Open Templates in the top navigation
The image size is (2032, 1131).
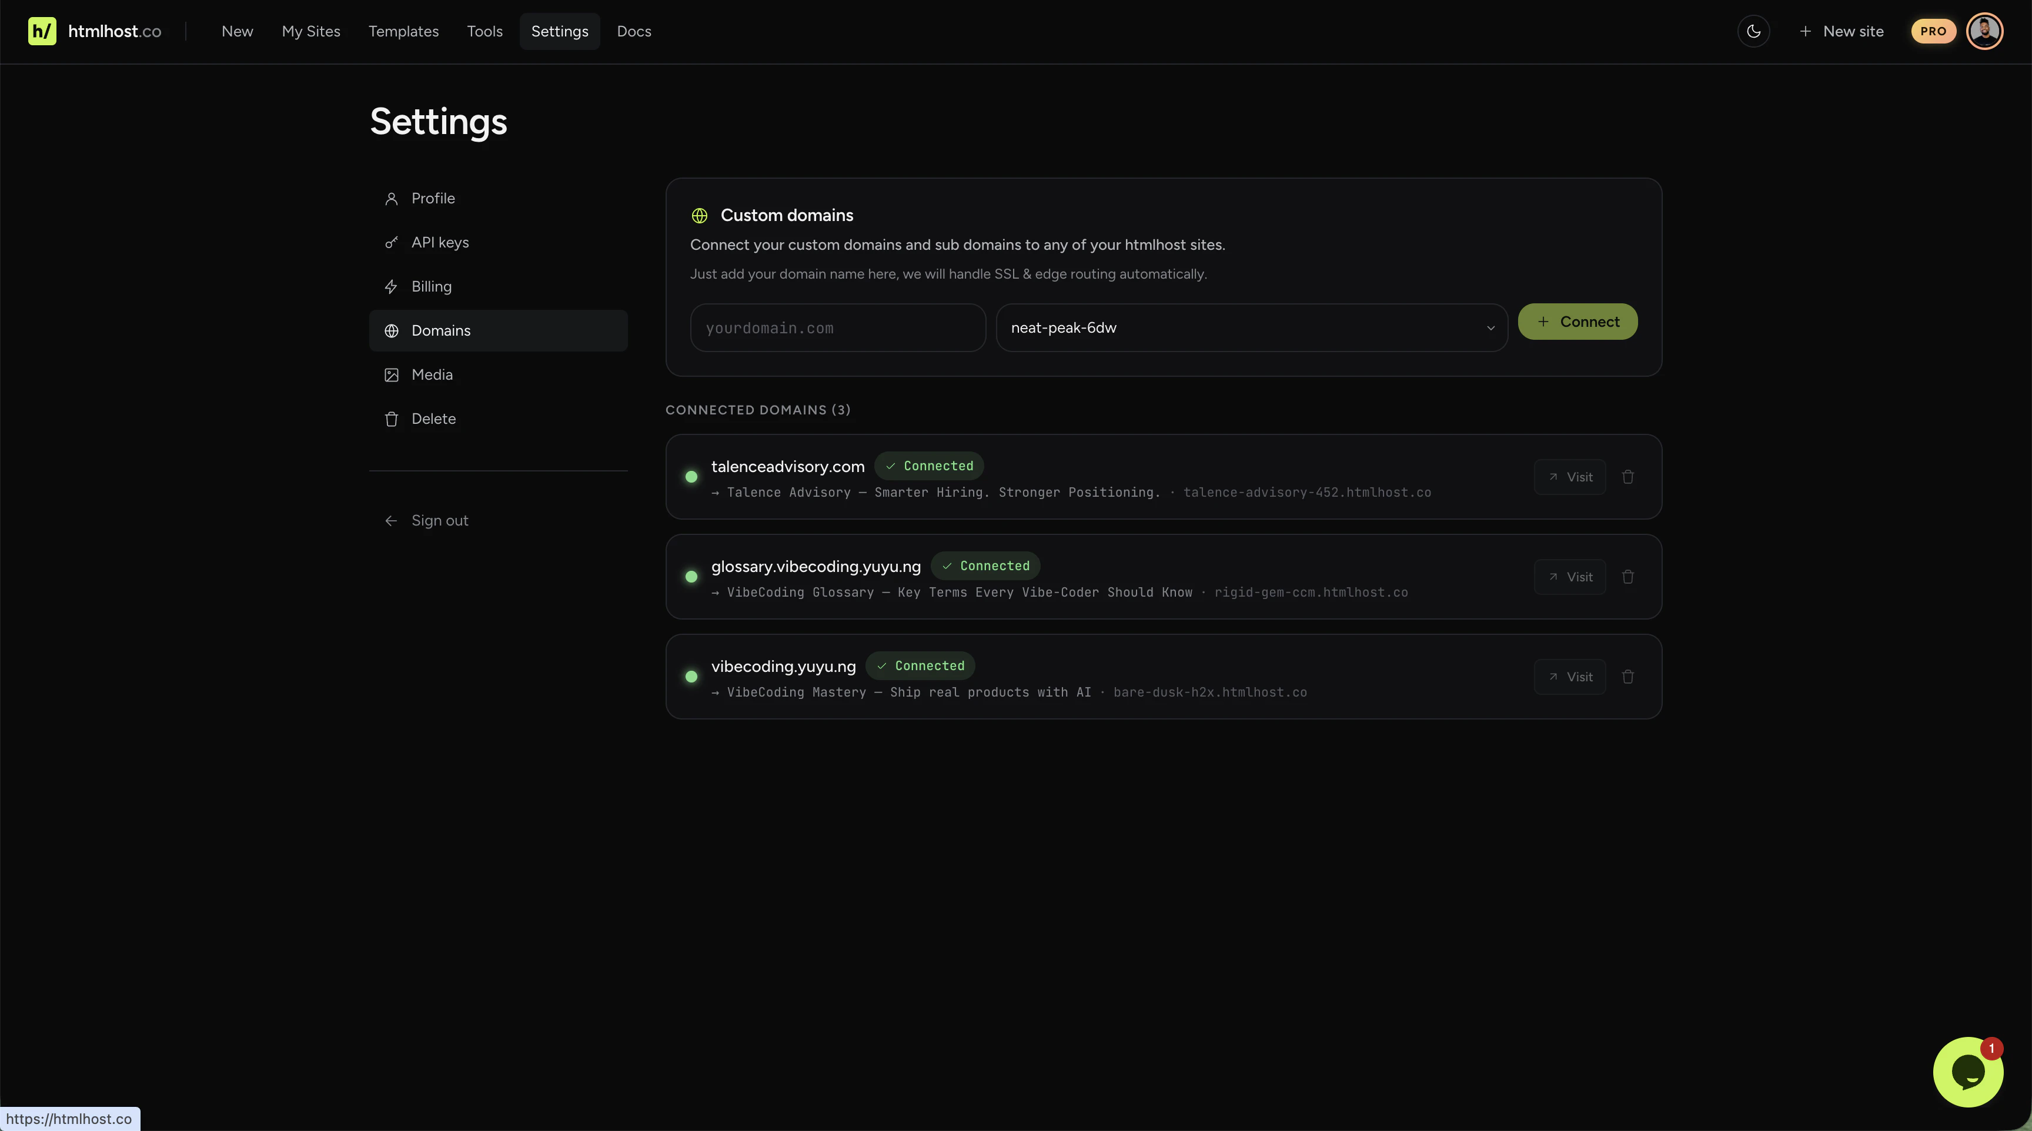click(x=403, y=32)
